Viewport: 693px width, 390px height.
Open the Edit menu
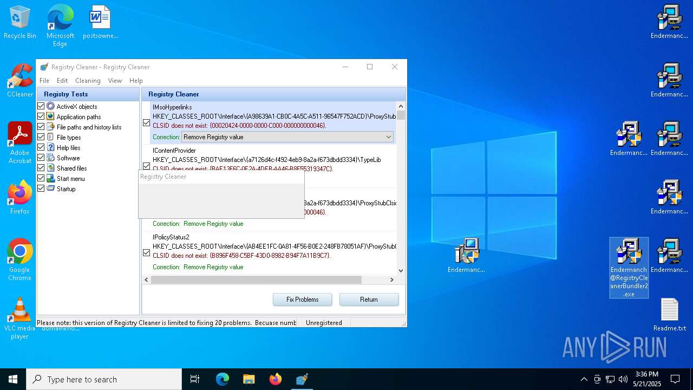[62, 81]
